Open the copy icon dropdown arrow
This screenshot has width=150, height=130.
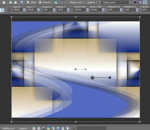click(65, 2)
